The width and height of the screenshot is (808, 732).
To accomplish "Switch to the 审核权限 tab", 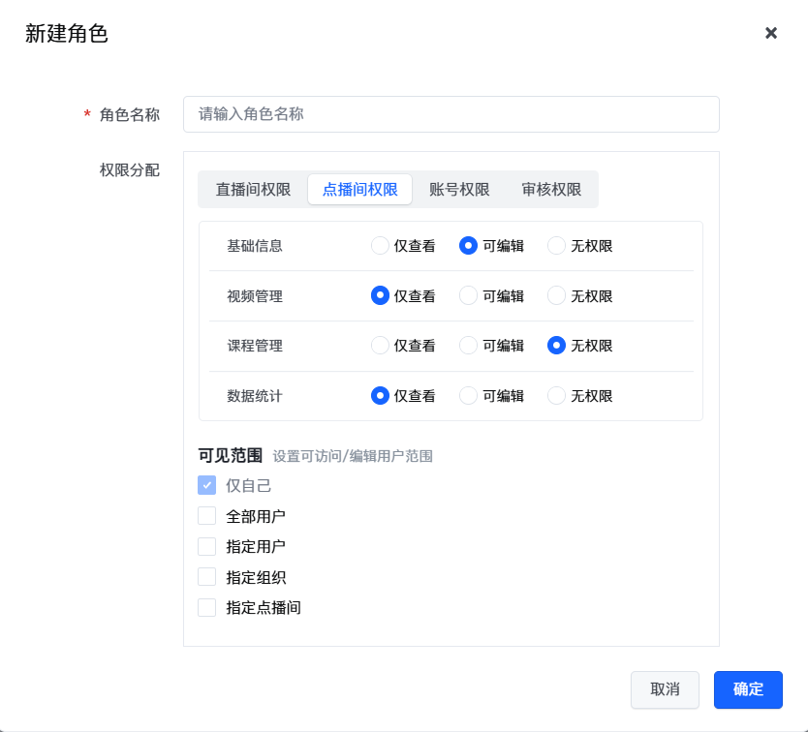I will point(551,190).
